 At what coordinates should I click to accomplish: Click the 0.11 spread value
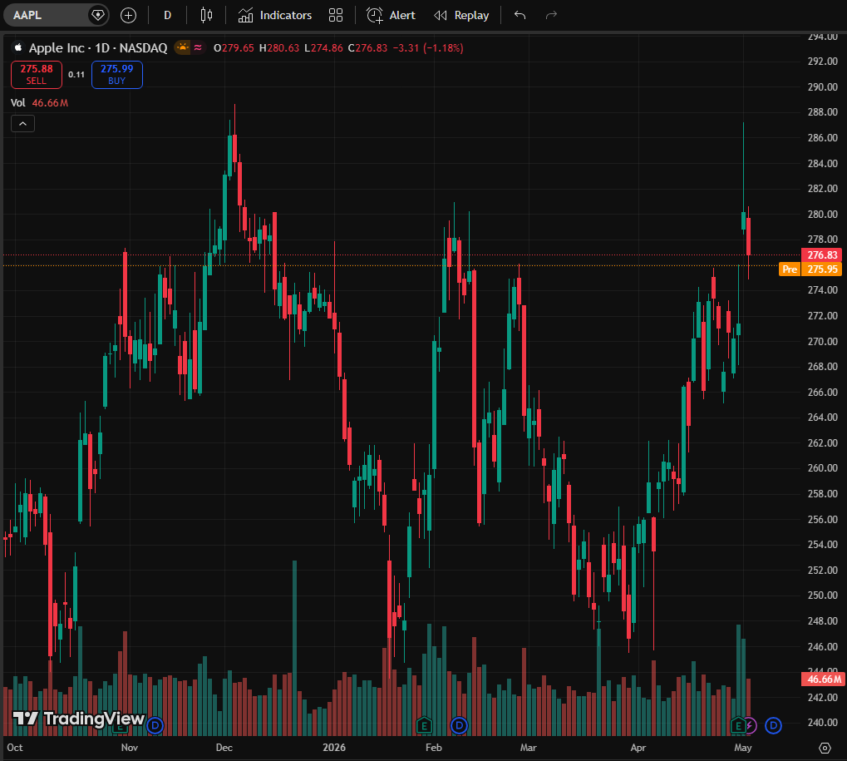pyautogui.click(x=76, y=75)
